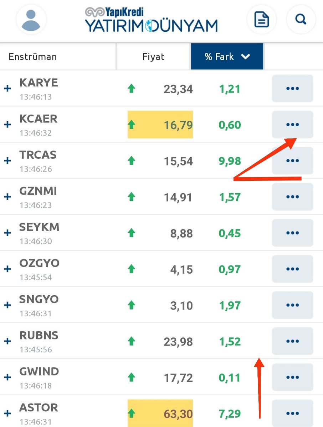The height and width of the screenshot is (427, 323).
Task: Click the highlighted price 16,79
Action: [x=178, y=125]
